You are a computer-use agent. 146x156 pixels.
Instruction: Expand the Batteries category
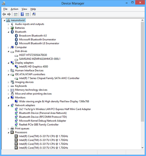click(x=8, y=28)
